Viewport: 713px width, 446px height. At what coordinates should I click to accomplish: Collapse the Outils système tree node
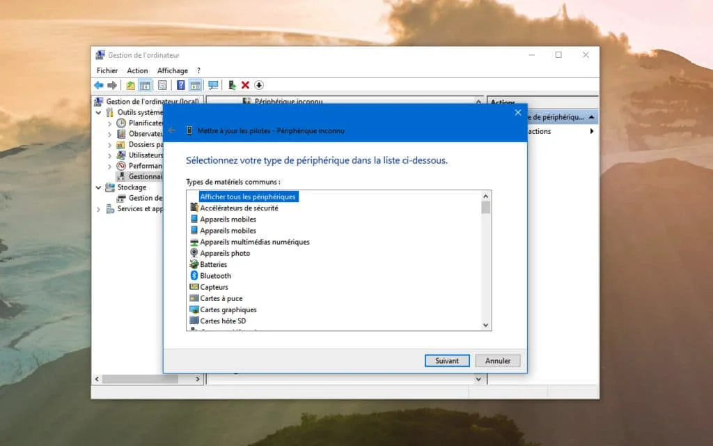(x=99, y=112)
